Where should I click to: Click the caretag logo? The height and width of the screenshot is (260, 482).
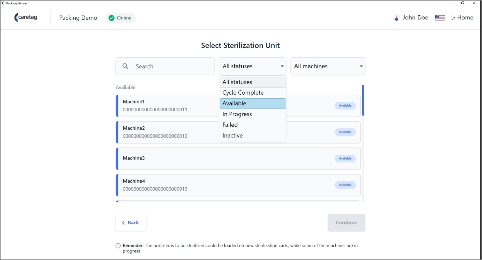[x=26, y=18]
